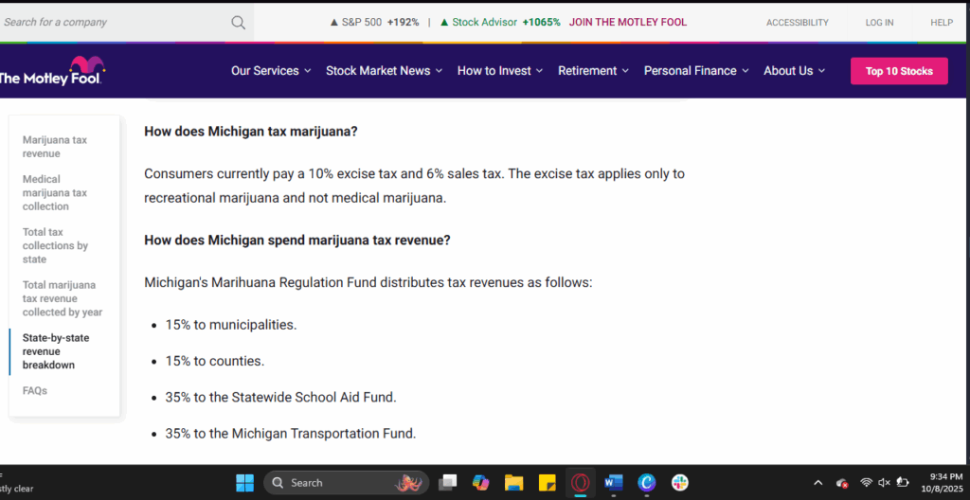Image resolution: width=970 pixels, height=500 pixels.
Task: Open the Canva app in taskbar
Action: click(x=647, y=483)
